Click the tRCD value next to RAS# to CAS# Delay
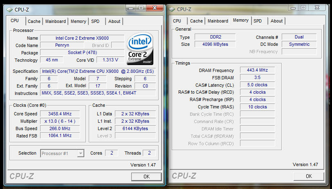Viewport: 332px width, 189px height. 258,92
